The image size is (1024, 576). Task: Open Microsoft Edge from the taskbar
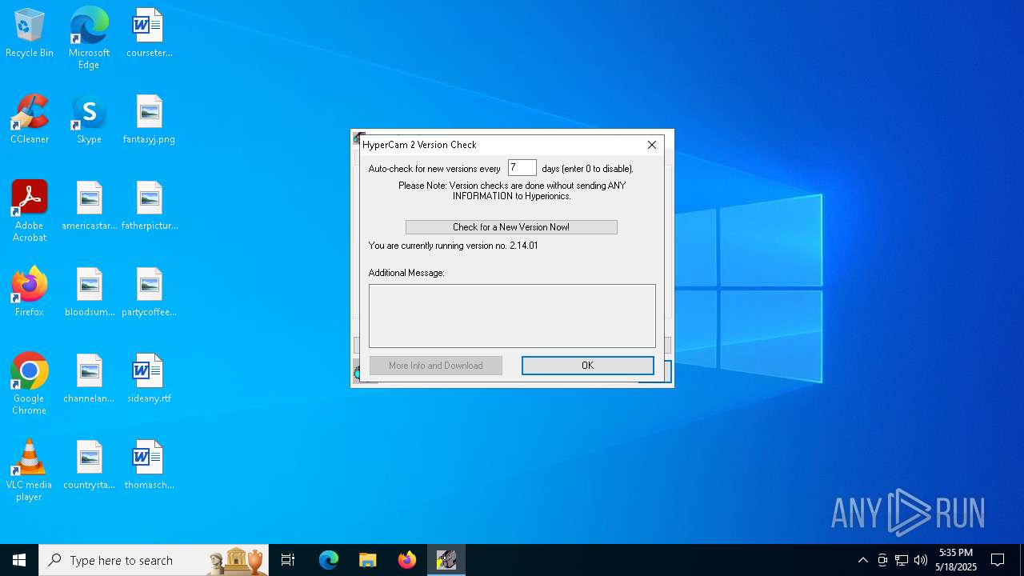point(329,560)
